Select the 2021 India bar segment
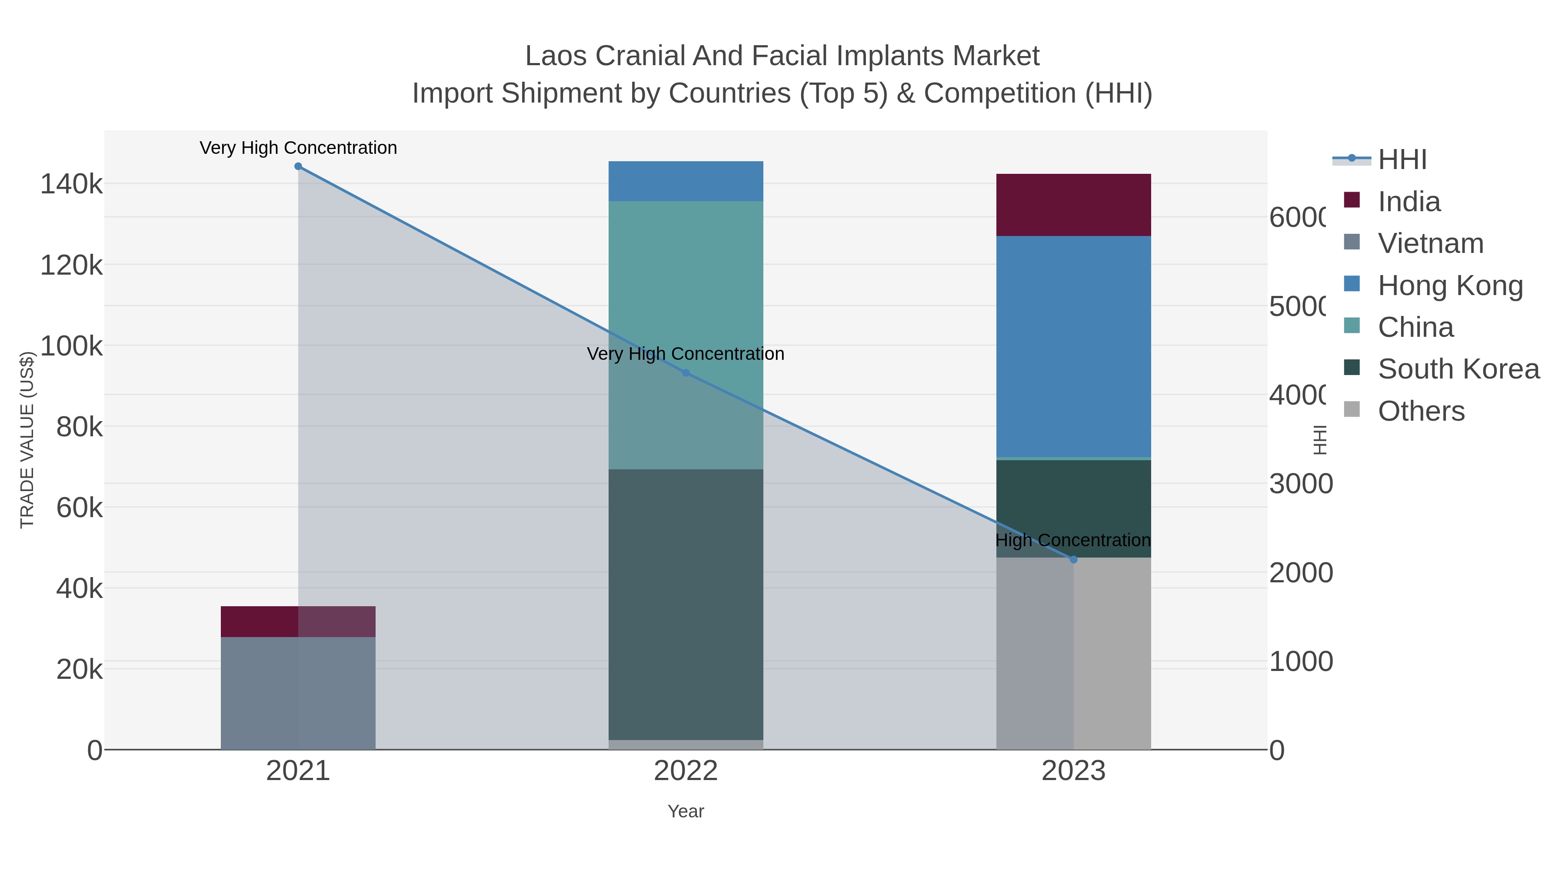Screen dimensions: 1565x880 point(298,621)
